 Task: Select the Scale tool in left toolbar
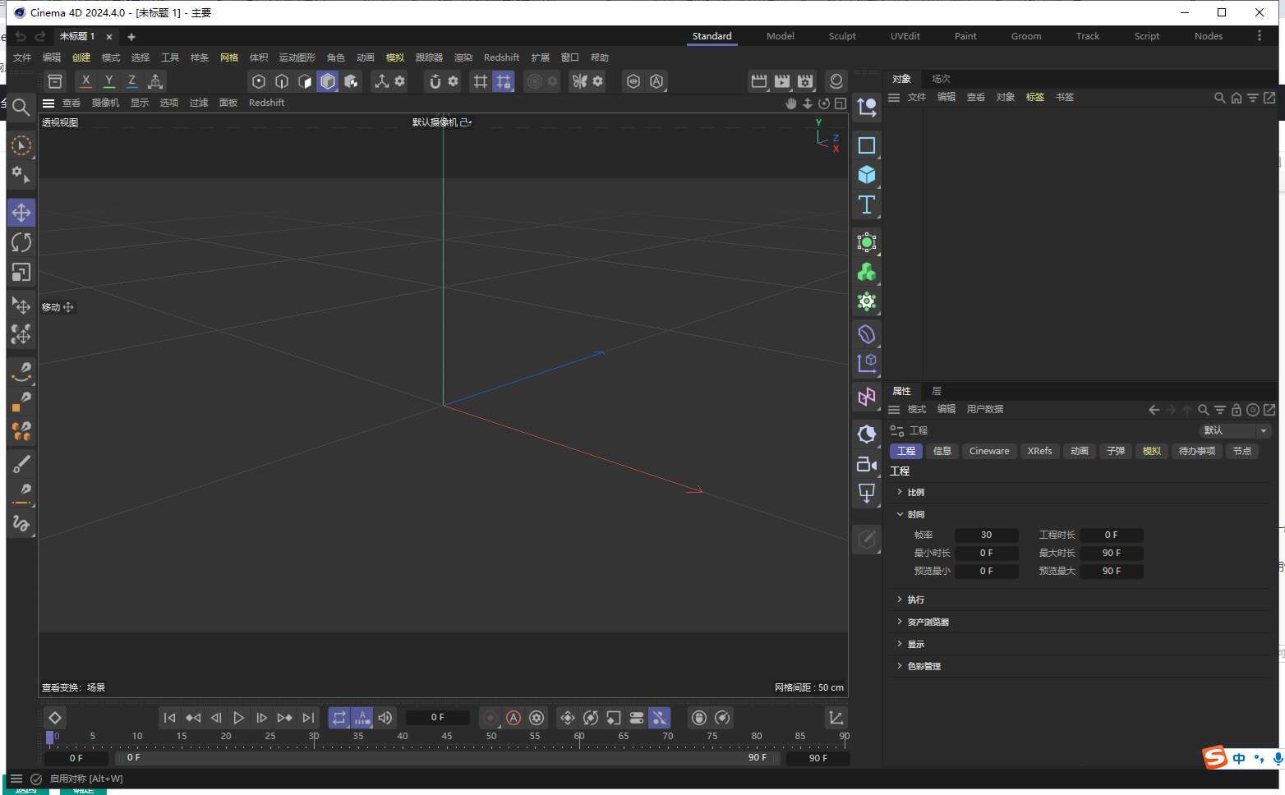(x=21, y=272)
